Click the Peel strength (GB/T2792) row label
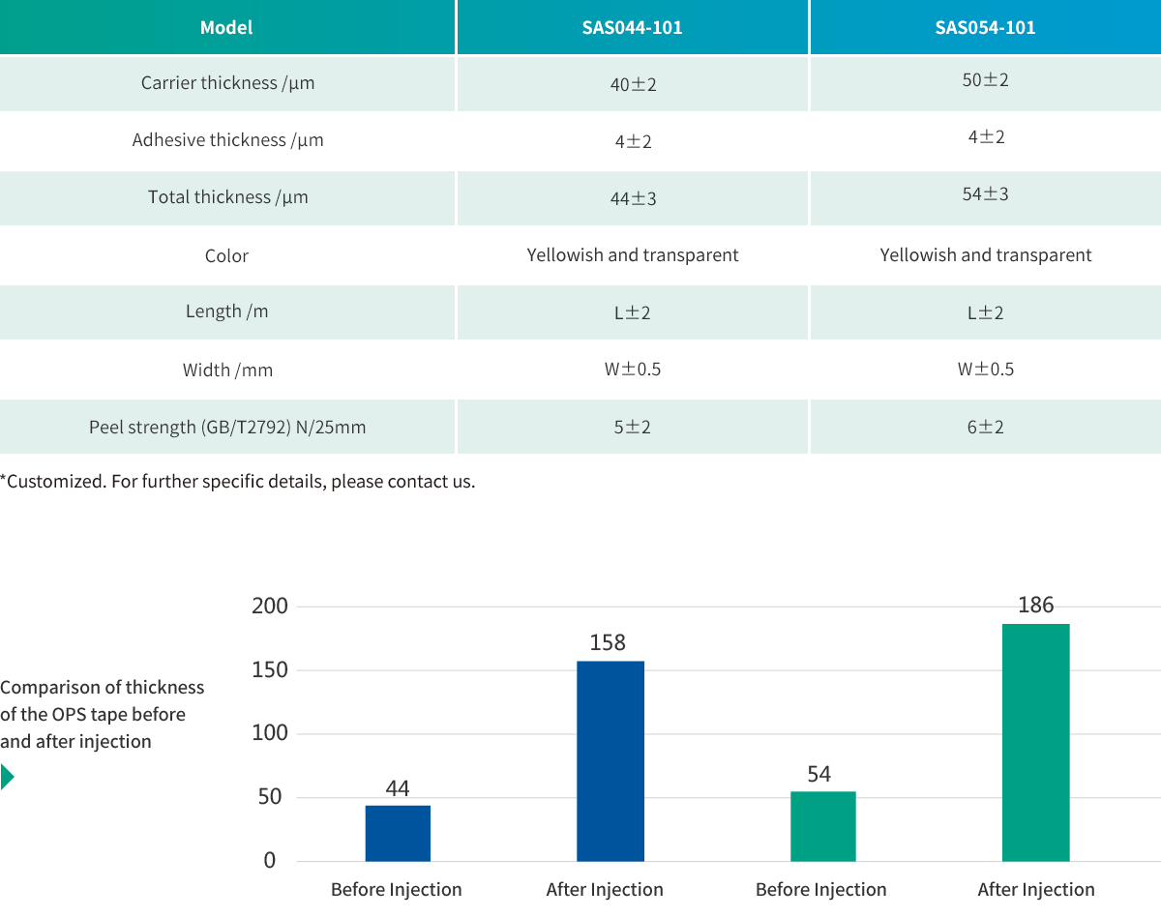 [x=227, y=427]
